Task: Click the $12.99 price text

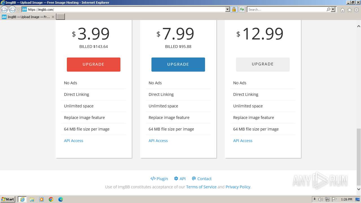Action: tap(260, 34)
